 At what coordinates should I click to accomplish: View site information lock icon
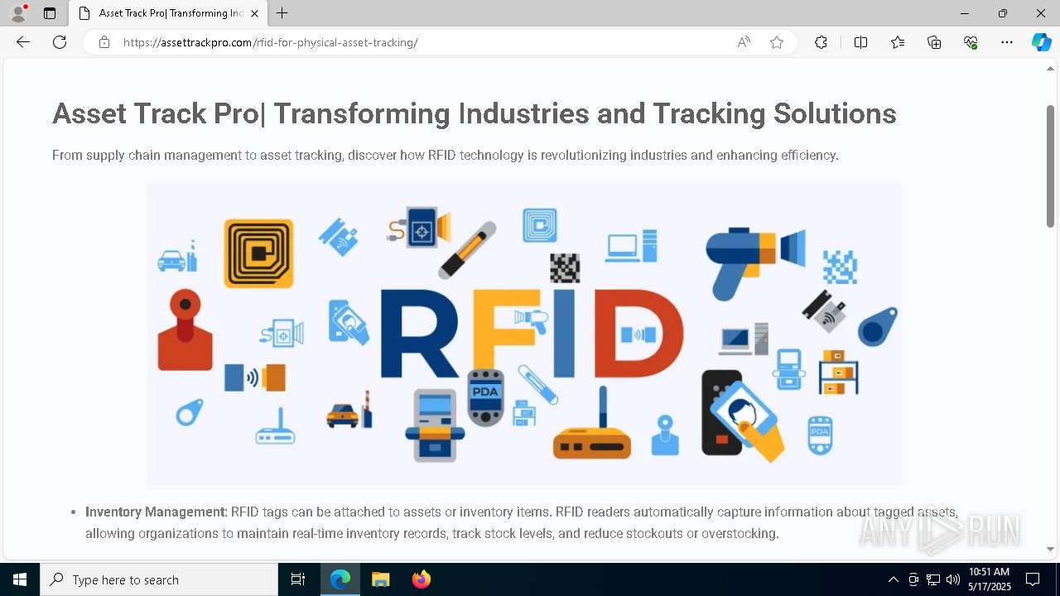104,42
